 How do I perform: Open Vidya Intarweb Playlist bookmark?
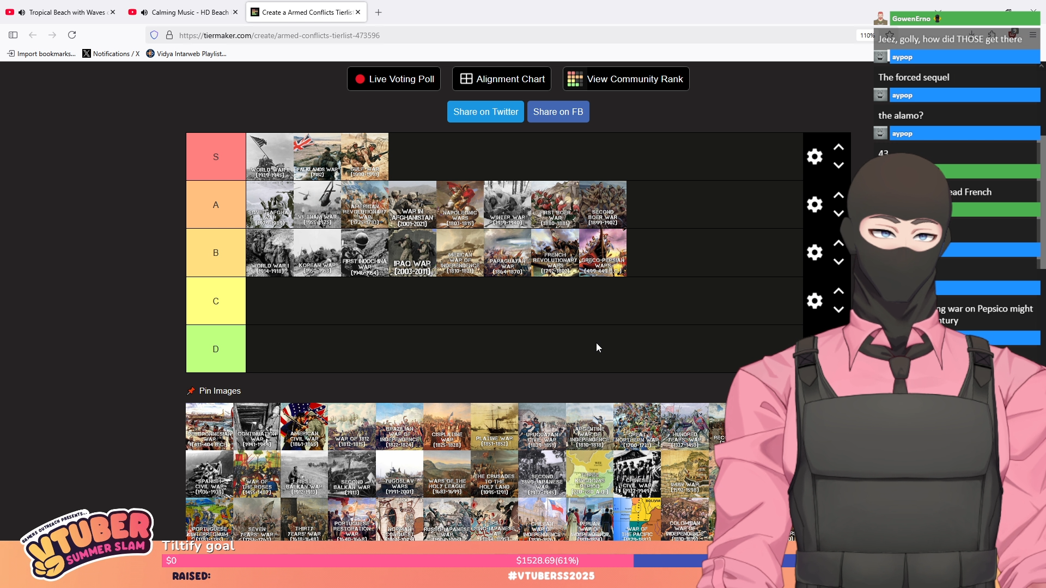tap(186, 53)
